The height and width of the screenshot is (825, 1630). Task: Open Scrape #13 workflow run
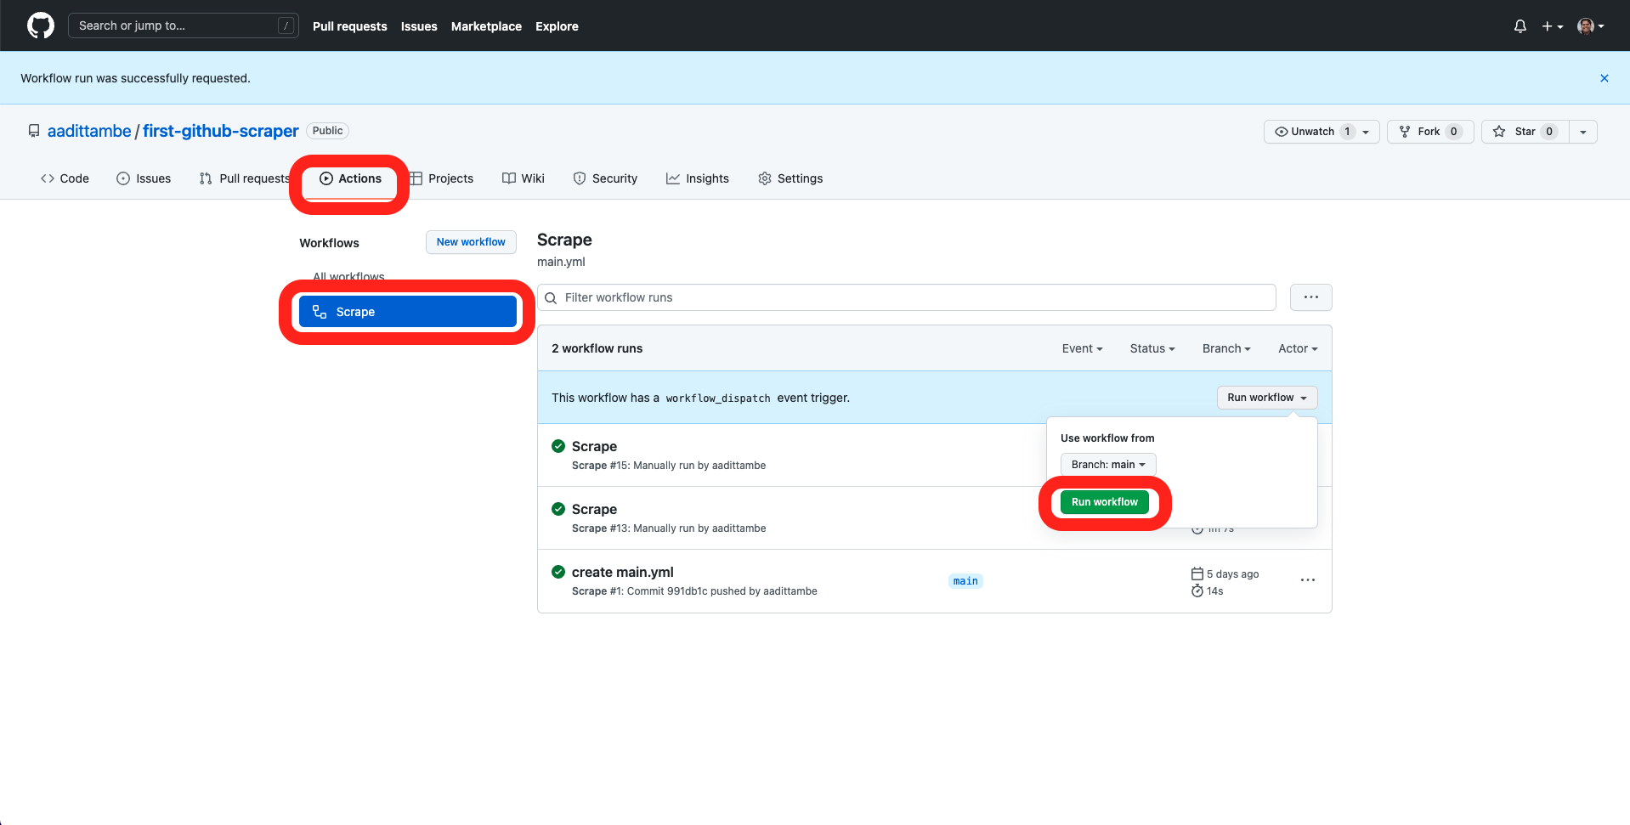594,509
